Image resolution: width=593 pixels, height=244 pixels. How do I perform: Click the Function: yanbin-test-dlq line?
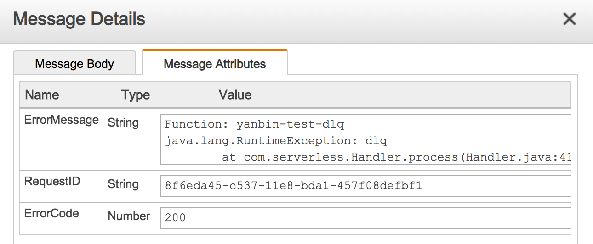click(254, 124)
